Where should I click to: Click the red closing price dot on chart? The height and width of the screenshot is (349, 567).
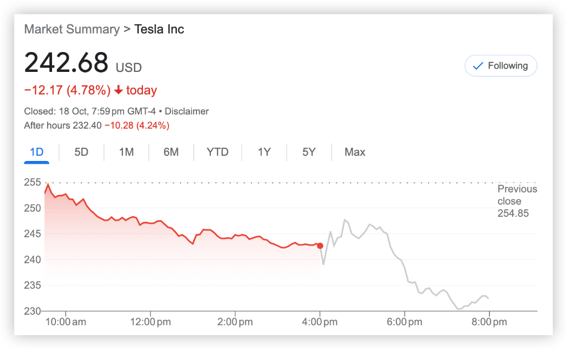pyautogui.click(x=320, y=245)
